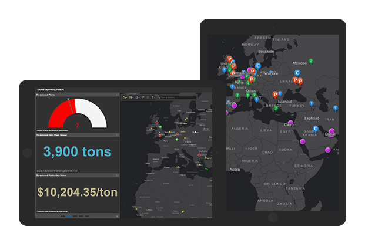Click the blue C marker in Saudi Arabia
The height and width of the screenshot is (226, 365).
click(316, 129)
